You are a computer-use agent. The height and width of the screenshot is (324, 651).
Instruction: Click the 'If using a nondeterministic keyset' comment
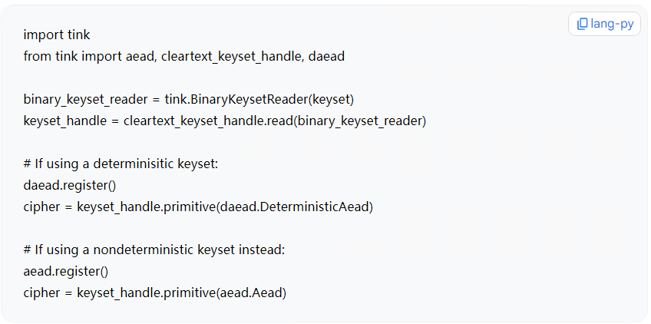tap(154, 250)
